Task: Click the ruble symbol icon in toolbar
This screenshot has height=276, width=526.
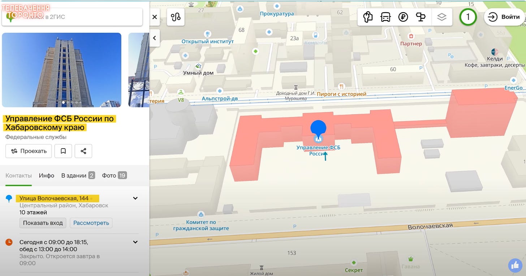Action: (403, 17)
